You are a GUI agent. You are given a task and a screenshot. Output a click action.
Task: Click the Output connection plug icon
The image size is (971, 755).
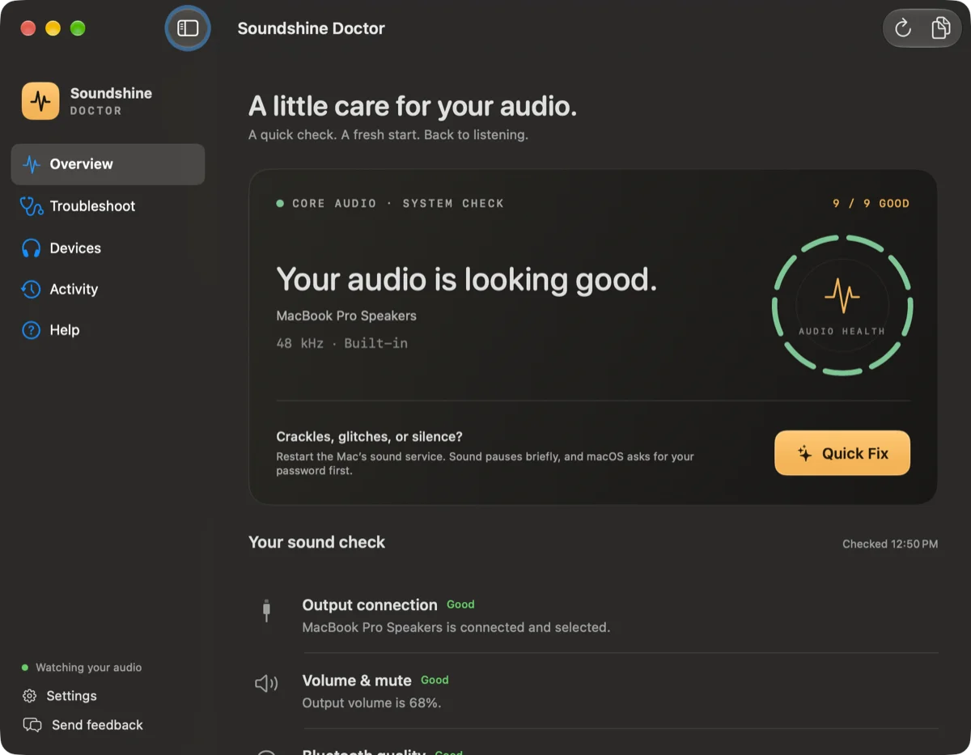pos(266,611)
